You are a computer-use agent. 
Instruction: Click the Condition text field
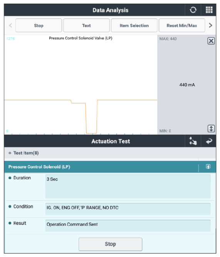coord(128,209)
